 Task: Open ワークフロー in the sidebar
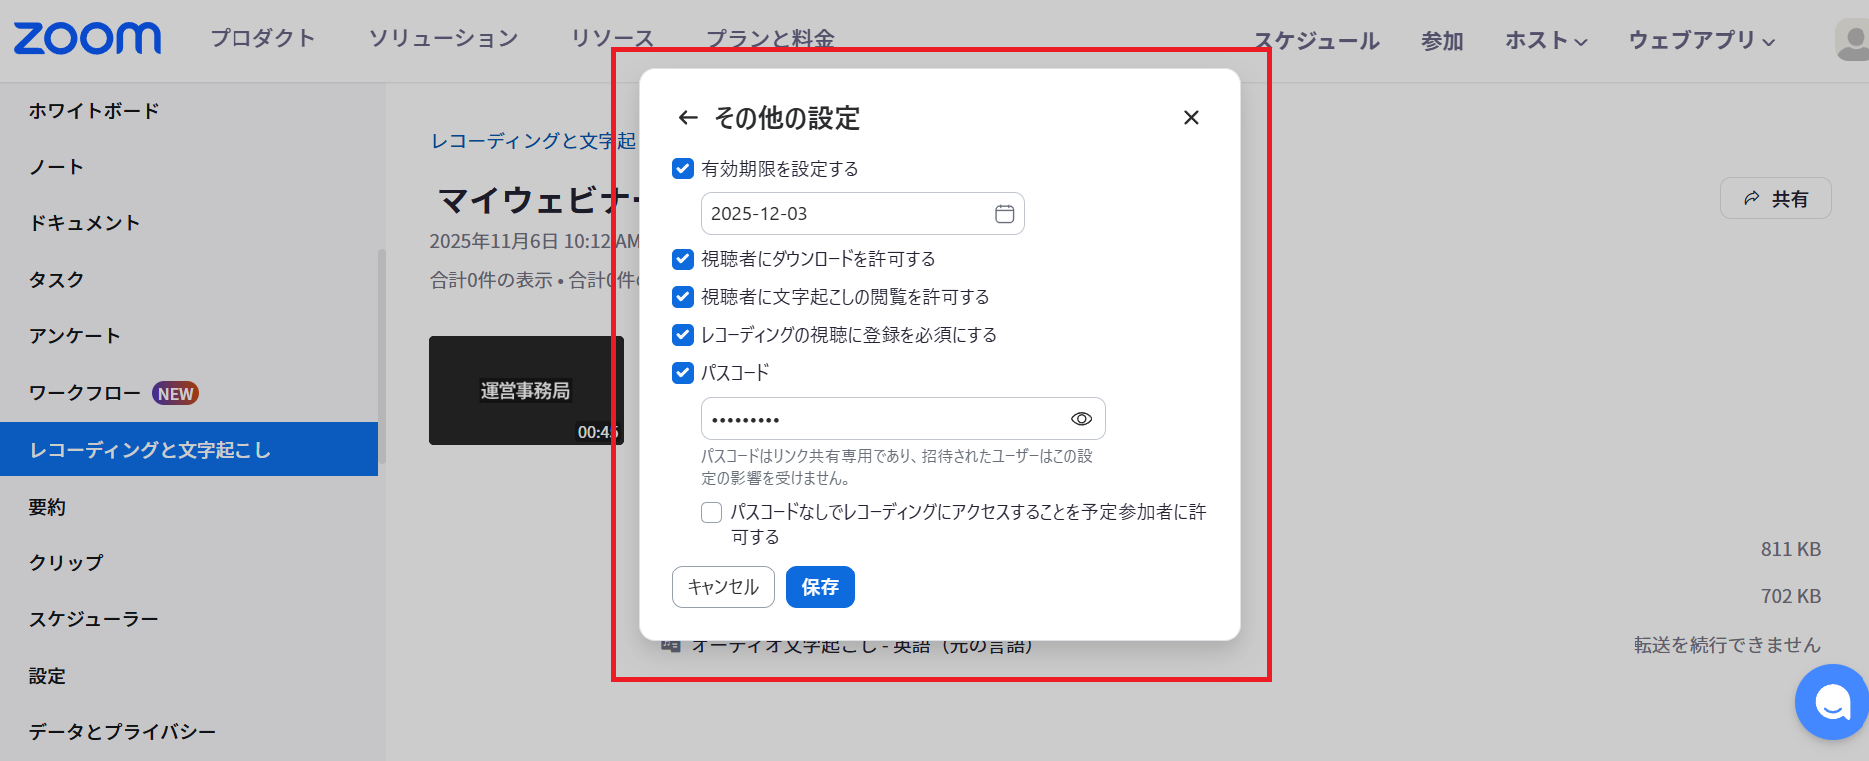click(85, 393)
